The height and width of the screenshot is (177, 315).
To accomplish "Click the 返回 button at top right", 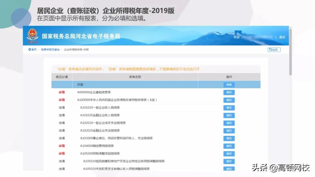I will coord(274,49).
